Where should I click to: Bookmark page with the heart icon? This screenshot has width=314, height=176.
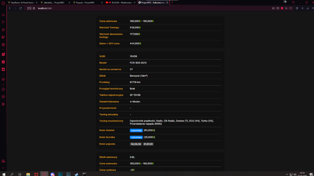pyautogui.click(x=290, y=8)
